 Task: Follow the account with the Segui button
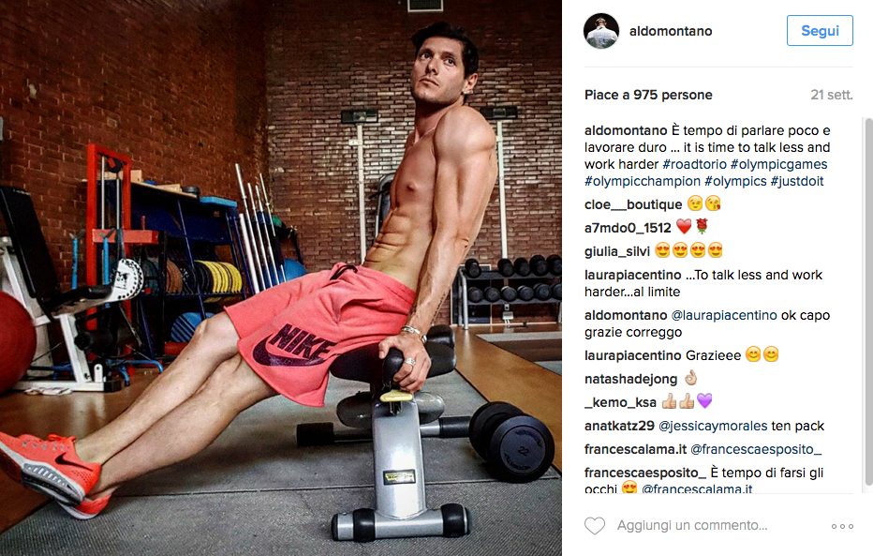(x=820, y=31)
